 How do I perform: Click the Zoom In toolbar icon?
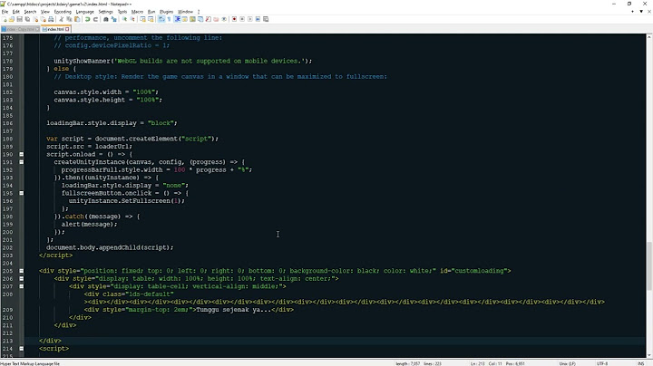click(124, 19)
